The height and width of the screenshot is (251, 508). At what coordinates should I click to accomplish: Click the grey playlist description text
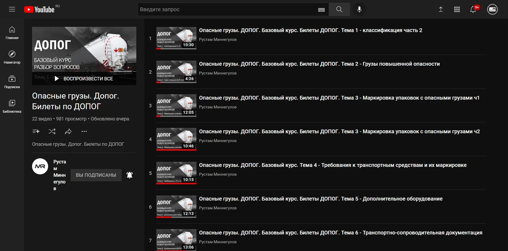pyautogui.click(x=78, y=144)
